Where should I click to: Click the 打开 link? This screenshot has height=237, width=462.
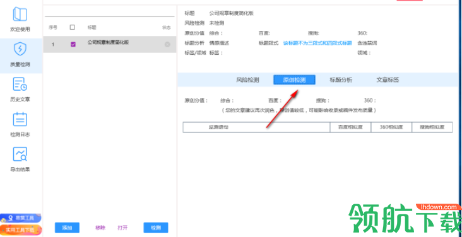[122, 228]
